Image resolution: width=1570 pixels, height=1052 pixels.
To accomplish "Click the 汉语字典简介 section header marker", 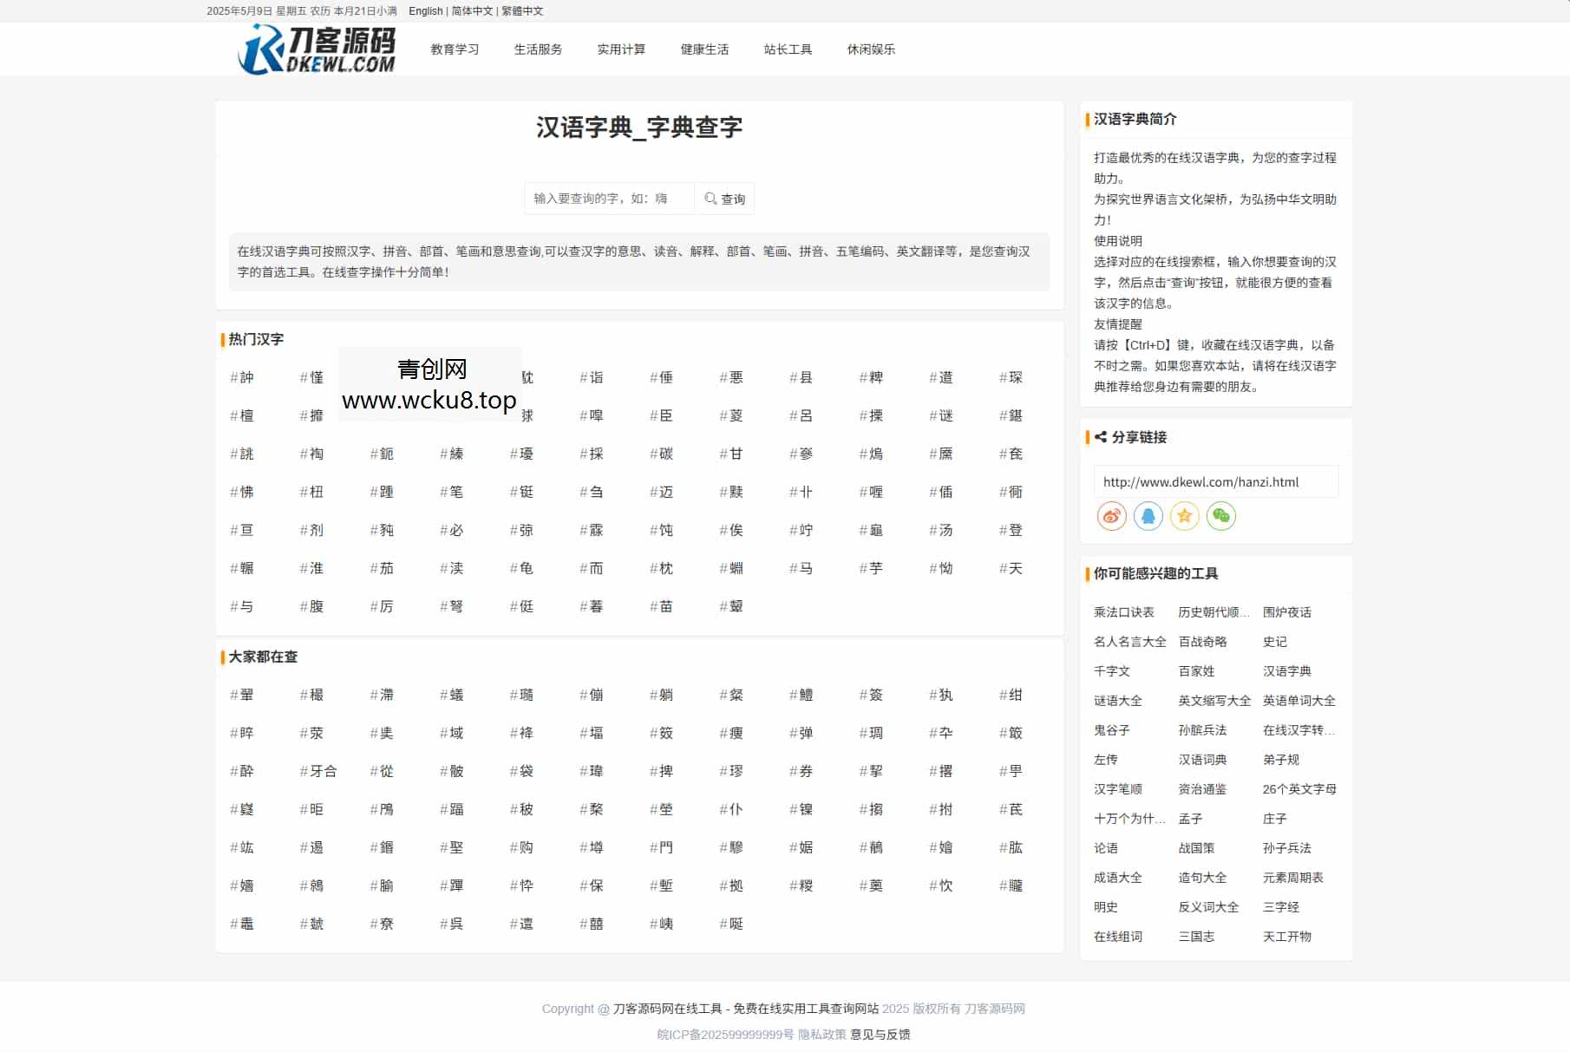I will click(1086, 119).
